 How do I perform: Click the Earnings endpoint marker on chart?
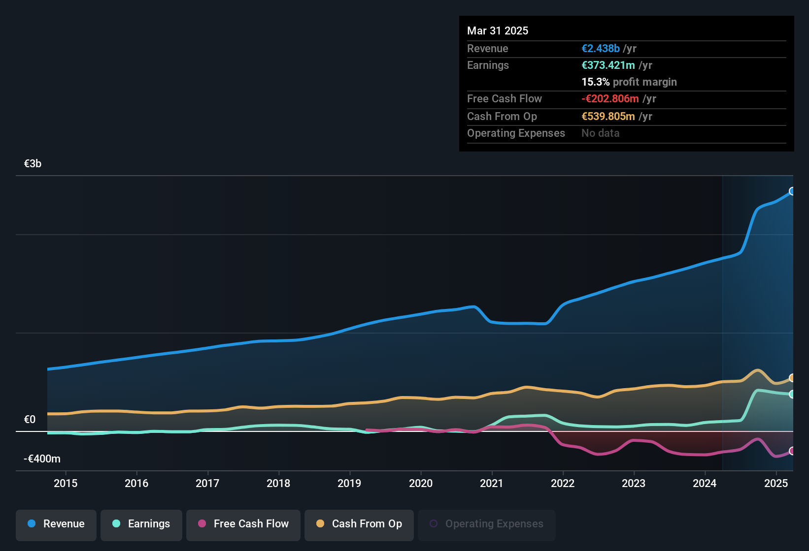tap(792, 394)
